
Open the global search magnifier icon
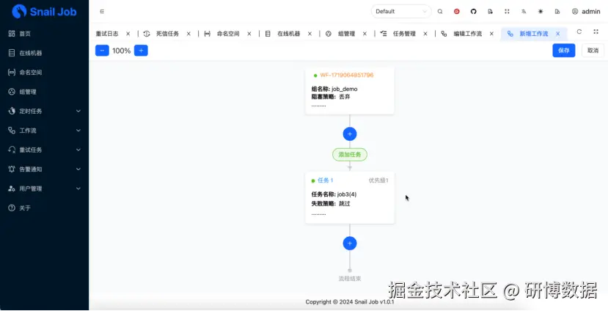[440, 12]
